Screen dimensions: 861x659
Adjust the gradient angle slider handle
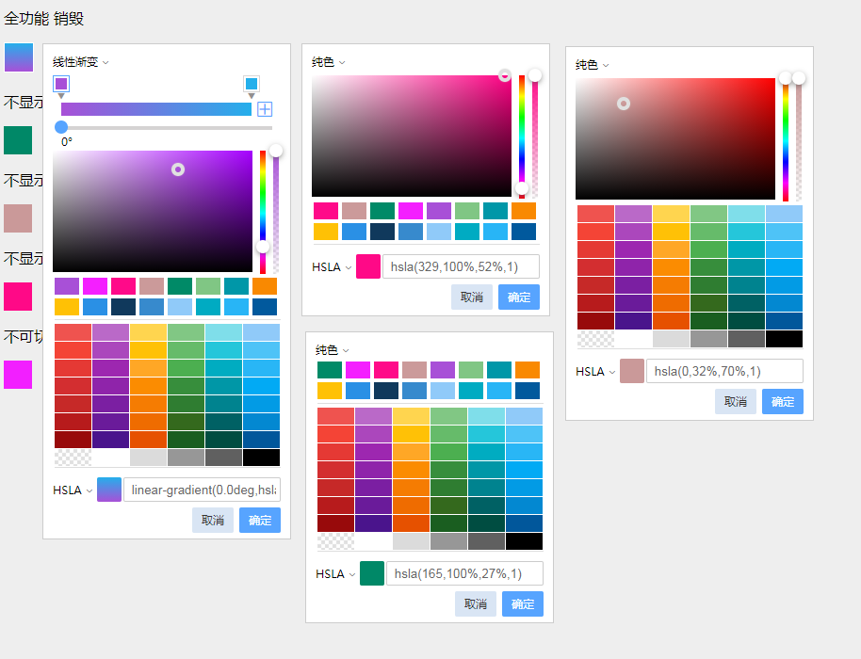coord(61,127)
